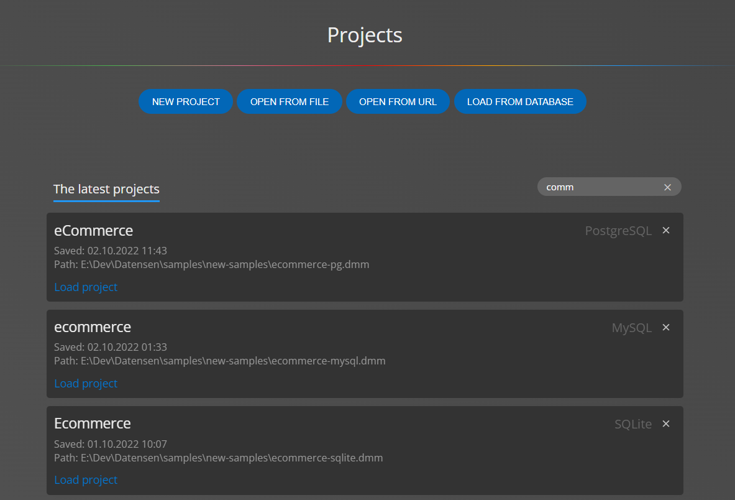Clear the search box using the X icon

pos(667,187)
